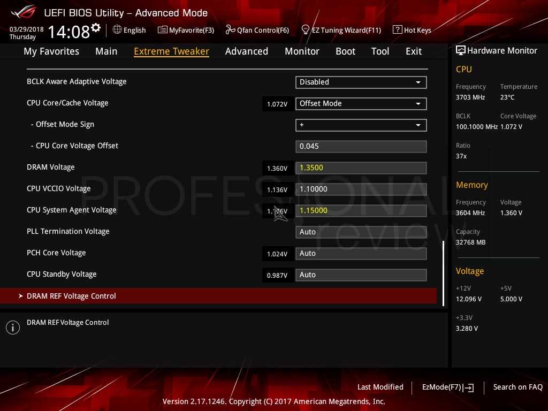Click the ROG logo icon
The width and height of the screenshot is (548, 411).
coord(24,12)
